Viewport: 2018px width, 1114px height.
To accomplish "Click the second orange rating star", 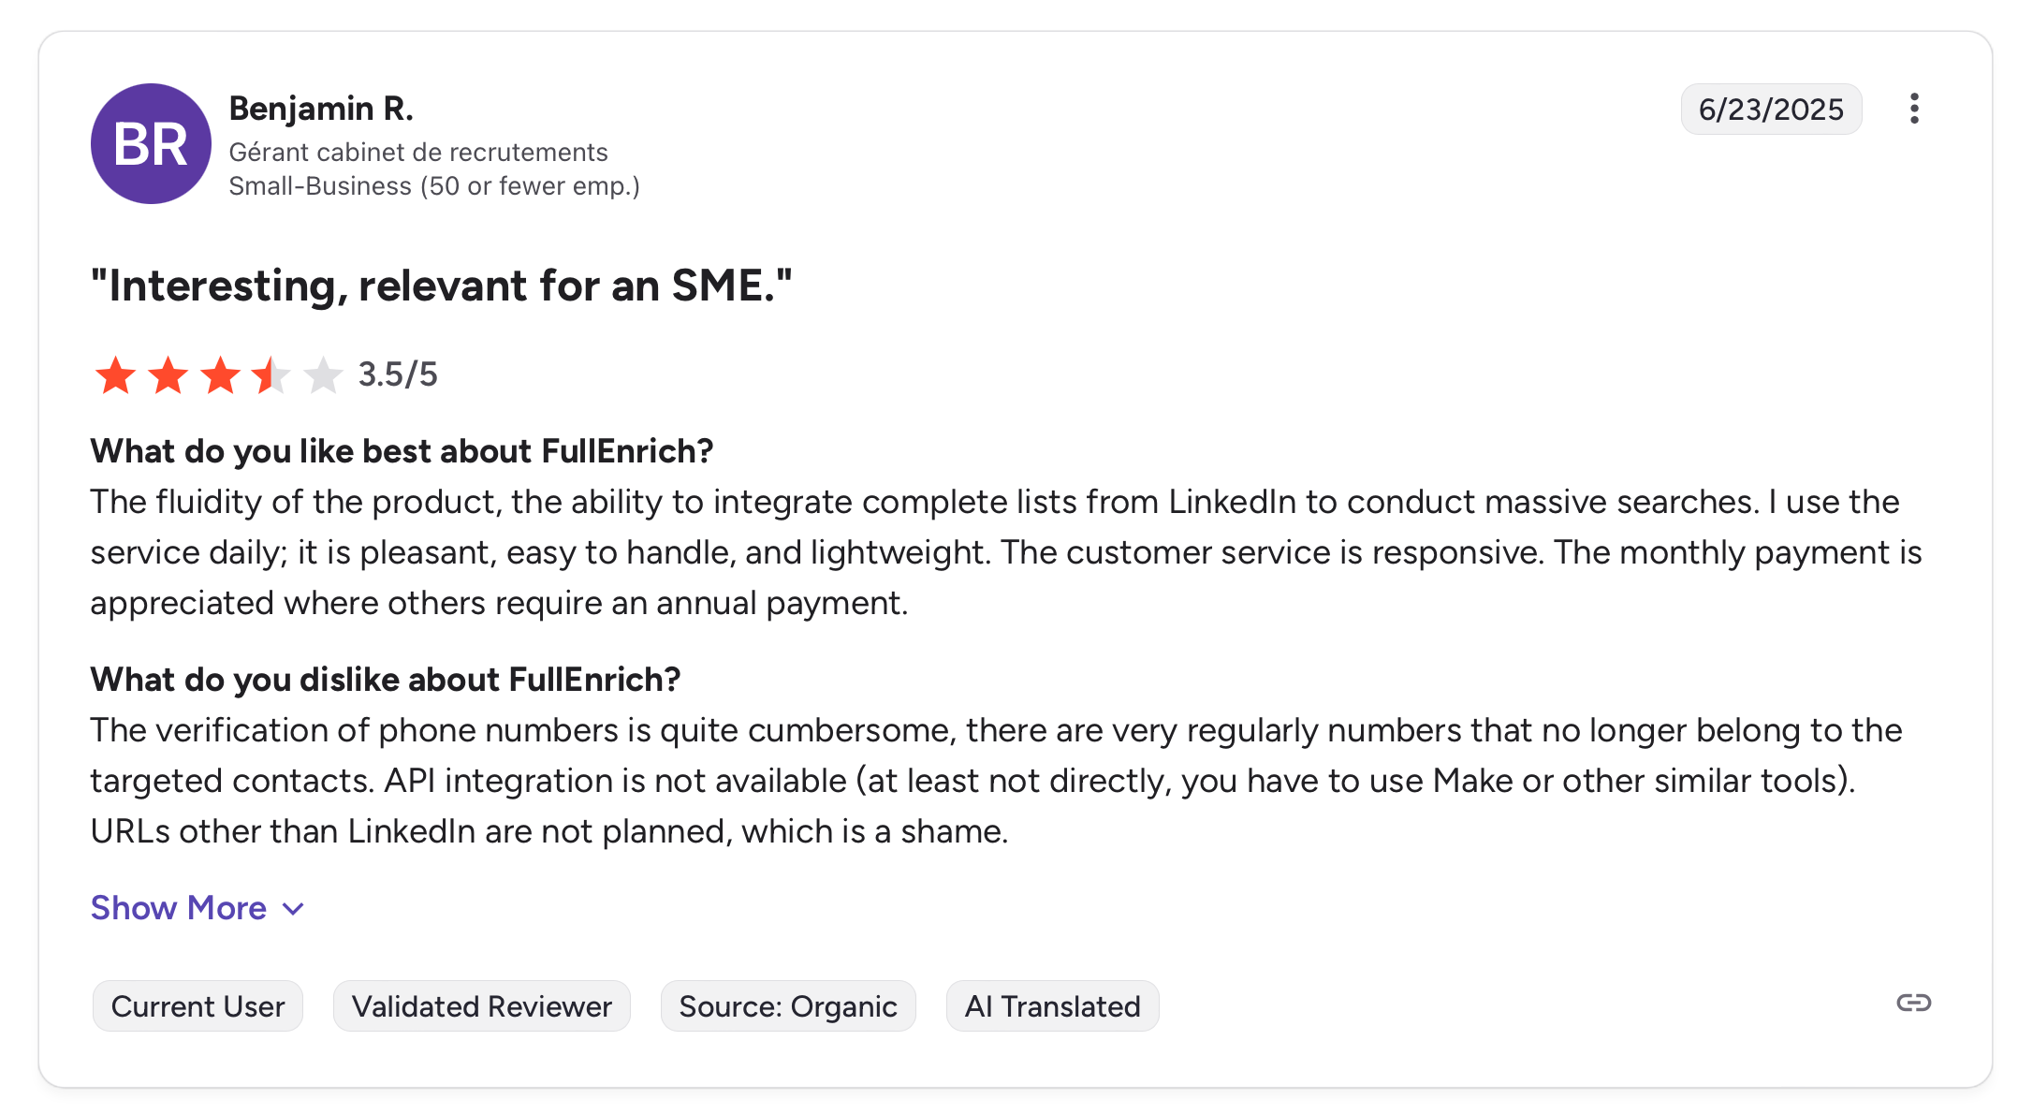I will point(168,375).
